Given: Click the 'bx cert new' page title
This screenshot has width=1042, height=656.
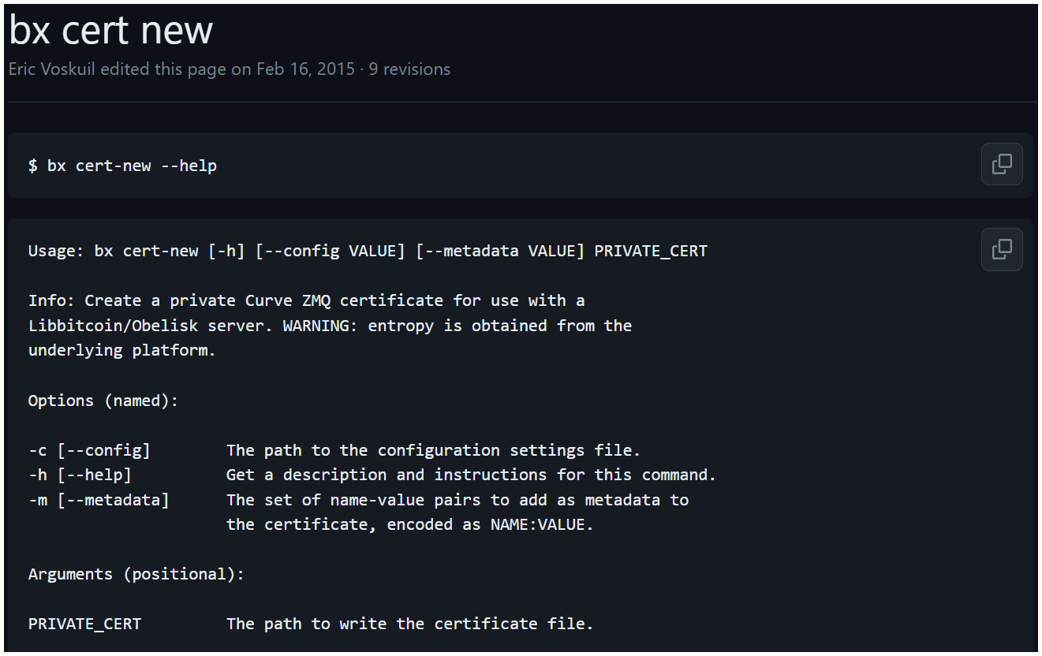Looking at the screenshot, I should 111,30.
